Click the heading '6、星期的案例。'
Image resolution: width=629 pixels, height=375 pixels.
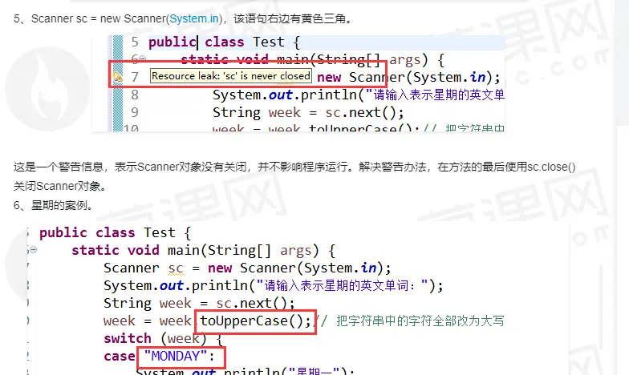54,205
